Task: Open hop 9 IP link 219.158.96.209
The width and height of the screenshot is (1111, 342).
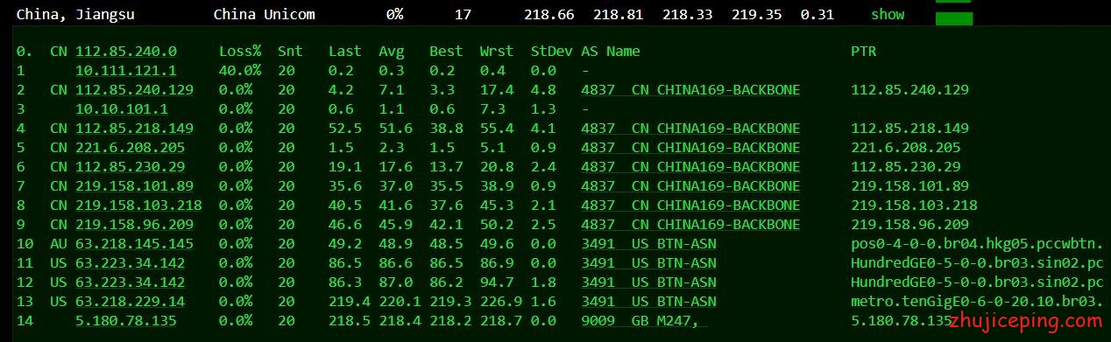Action: [x=134, y=224]
